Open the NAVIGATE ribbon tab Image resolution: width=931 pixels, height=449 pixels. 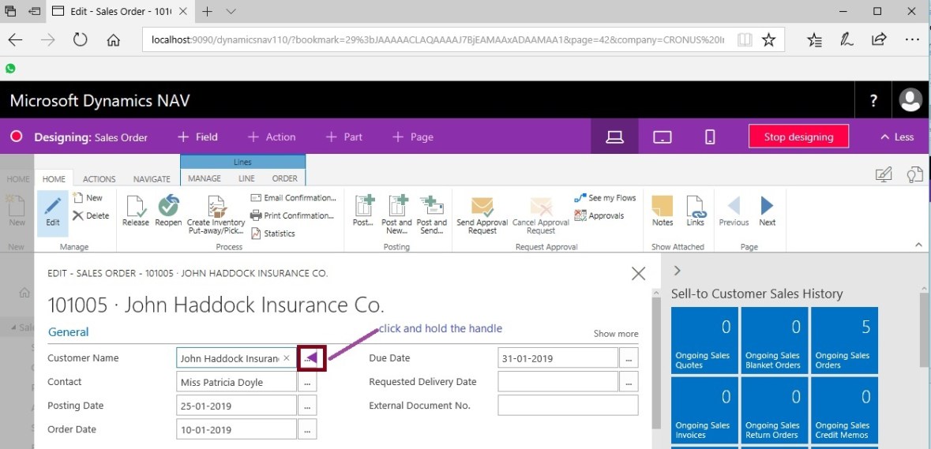(152, 179)
